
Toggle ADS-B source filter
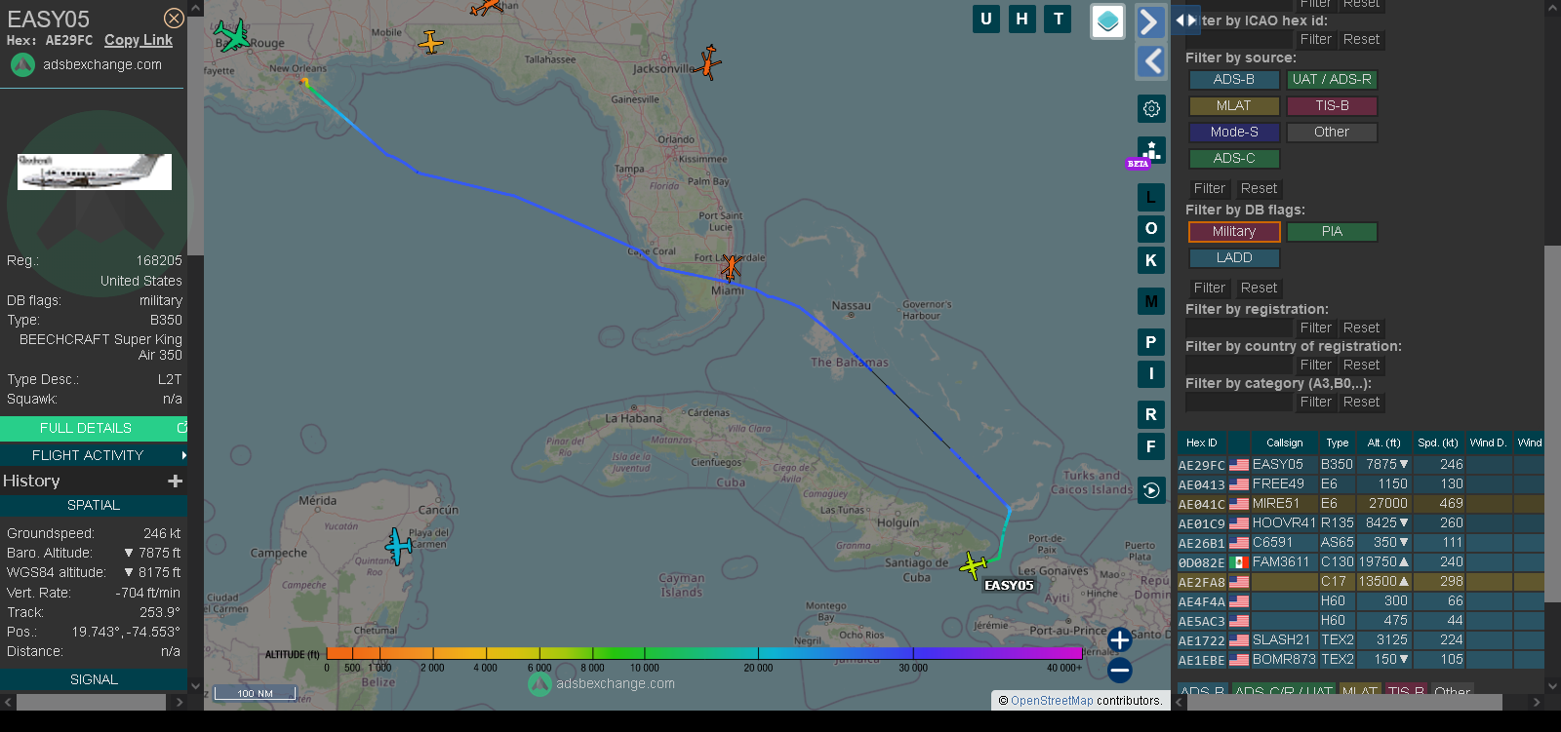[x=1234, y=80]
